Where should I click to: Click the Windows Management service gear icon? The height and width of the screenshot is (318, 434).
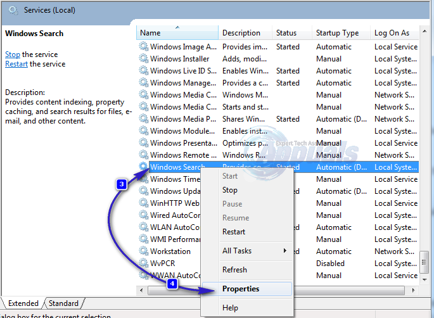(144, 82)
